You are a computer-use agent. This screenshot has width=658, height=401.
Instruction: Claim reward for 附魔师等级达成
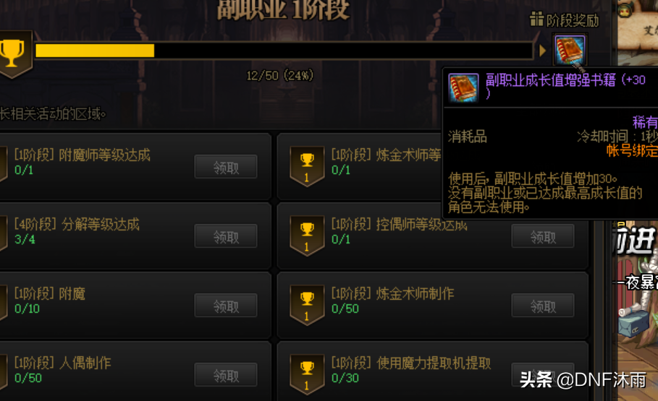(x=226, y=167)
